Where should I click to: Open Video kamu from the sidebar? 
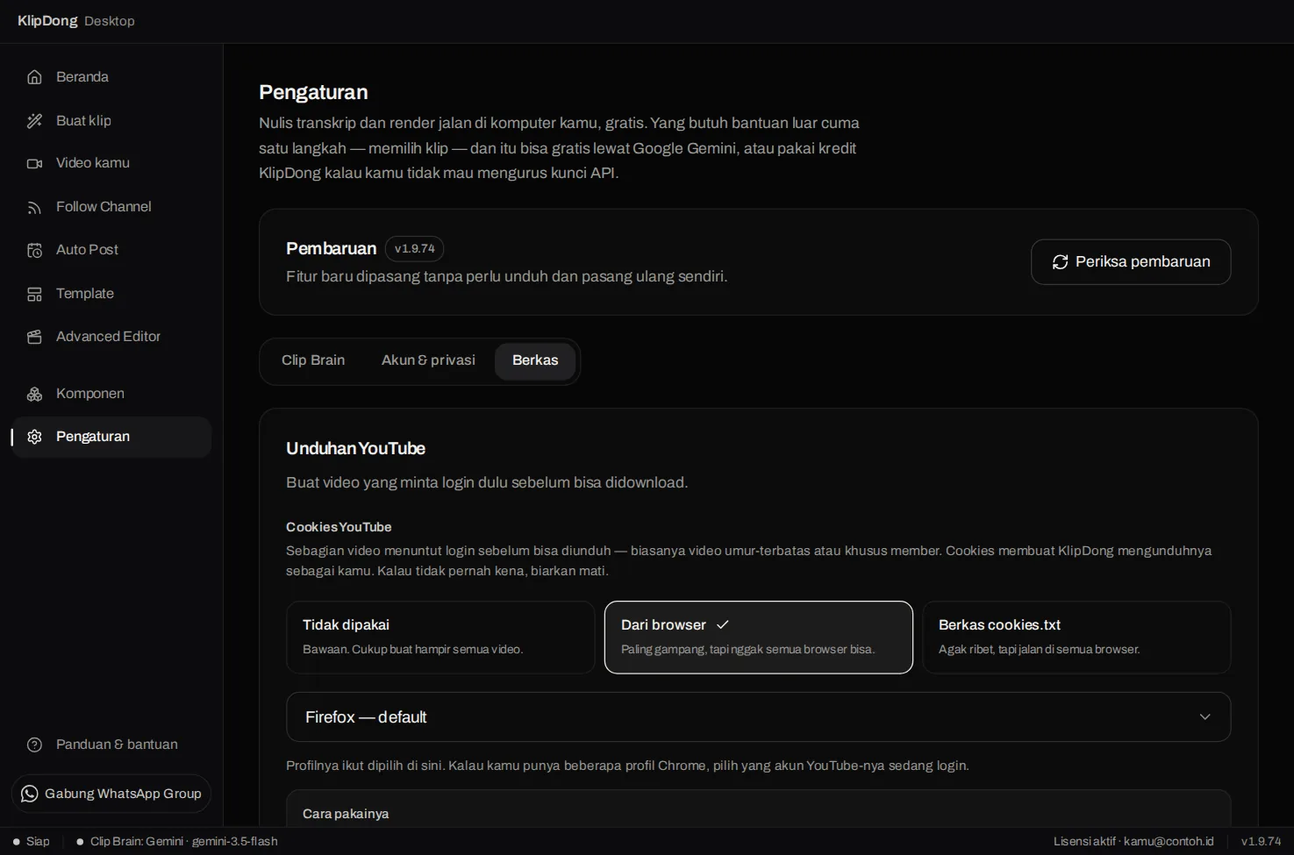111,163
